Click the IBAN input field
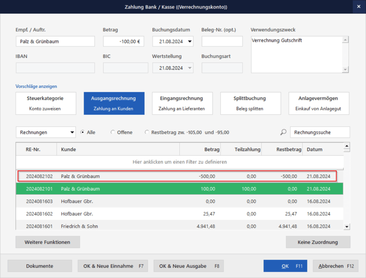 click(x=55, y=68)
